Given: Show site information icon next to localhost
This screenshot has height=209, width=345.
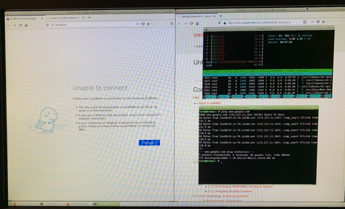Looking at the screenshot, I should tap(52, 25).
